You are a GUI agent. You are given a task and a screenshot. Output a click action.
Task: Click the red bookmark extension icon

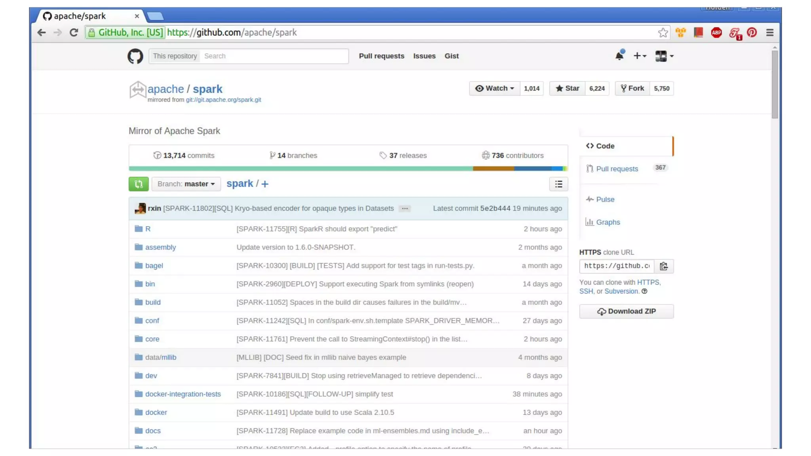click(699, 32)
